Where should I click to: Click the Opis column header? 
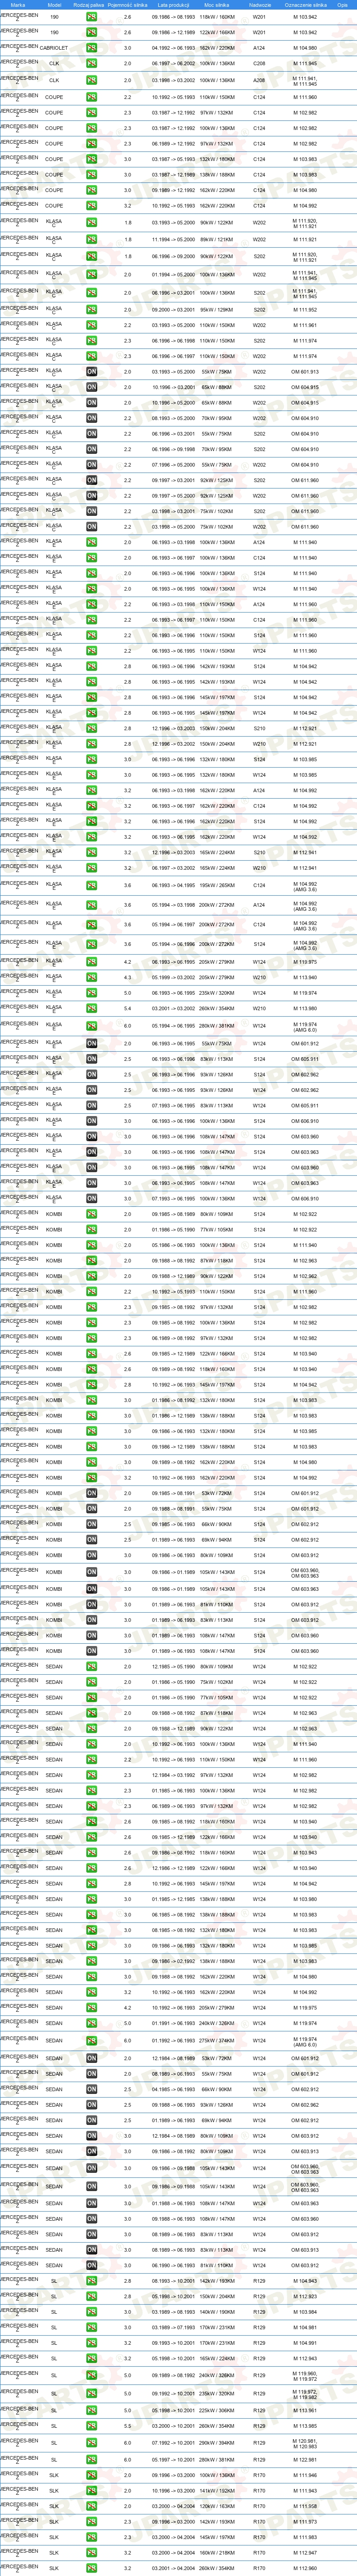[x=342, y=5]
